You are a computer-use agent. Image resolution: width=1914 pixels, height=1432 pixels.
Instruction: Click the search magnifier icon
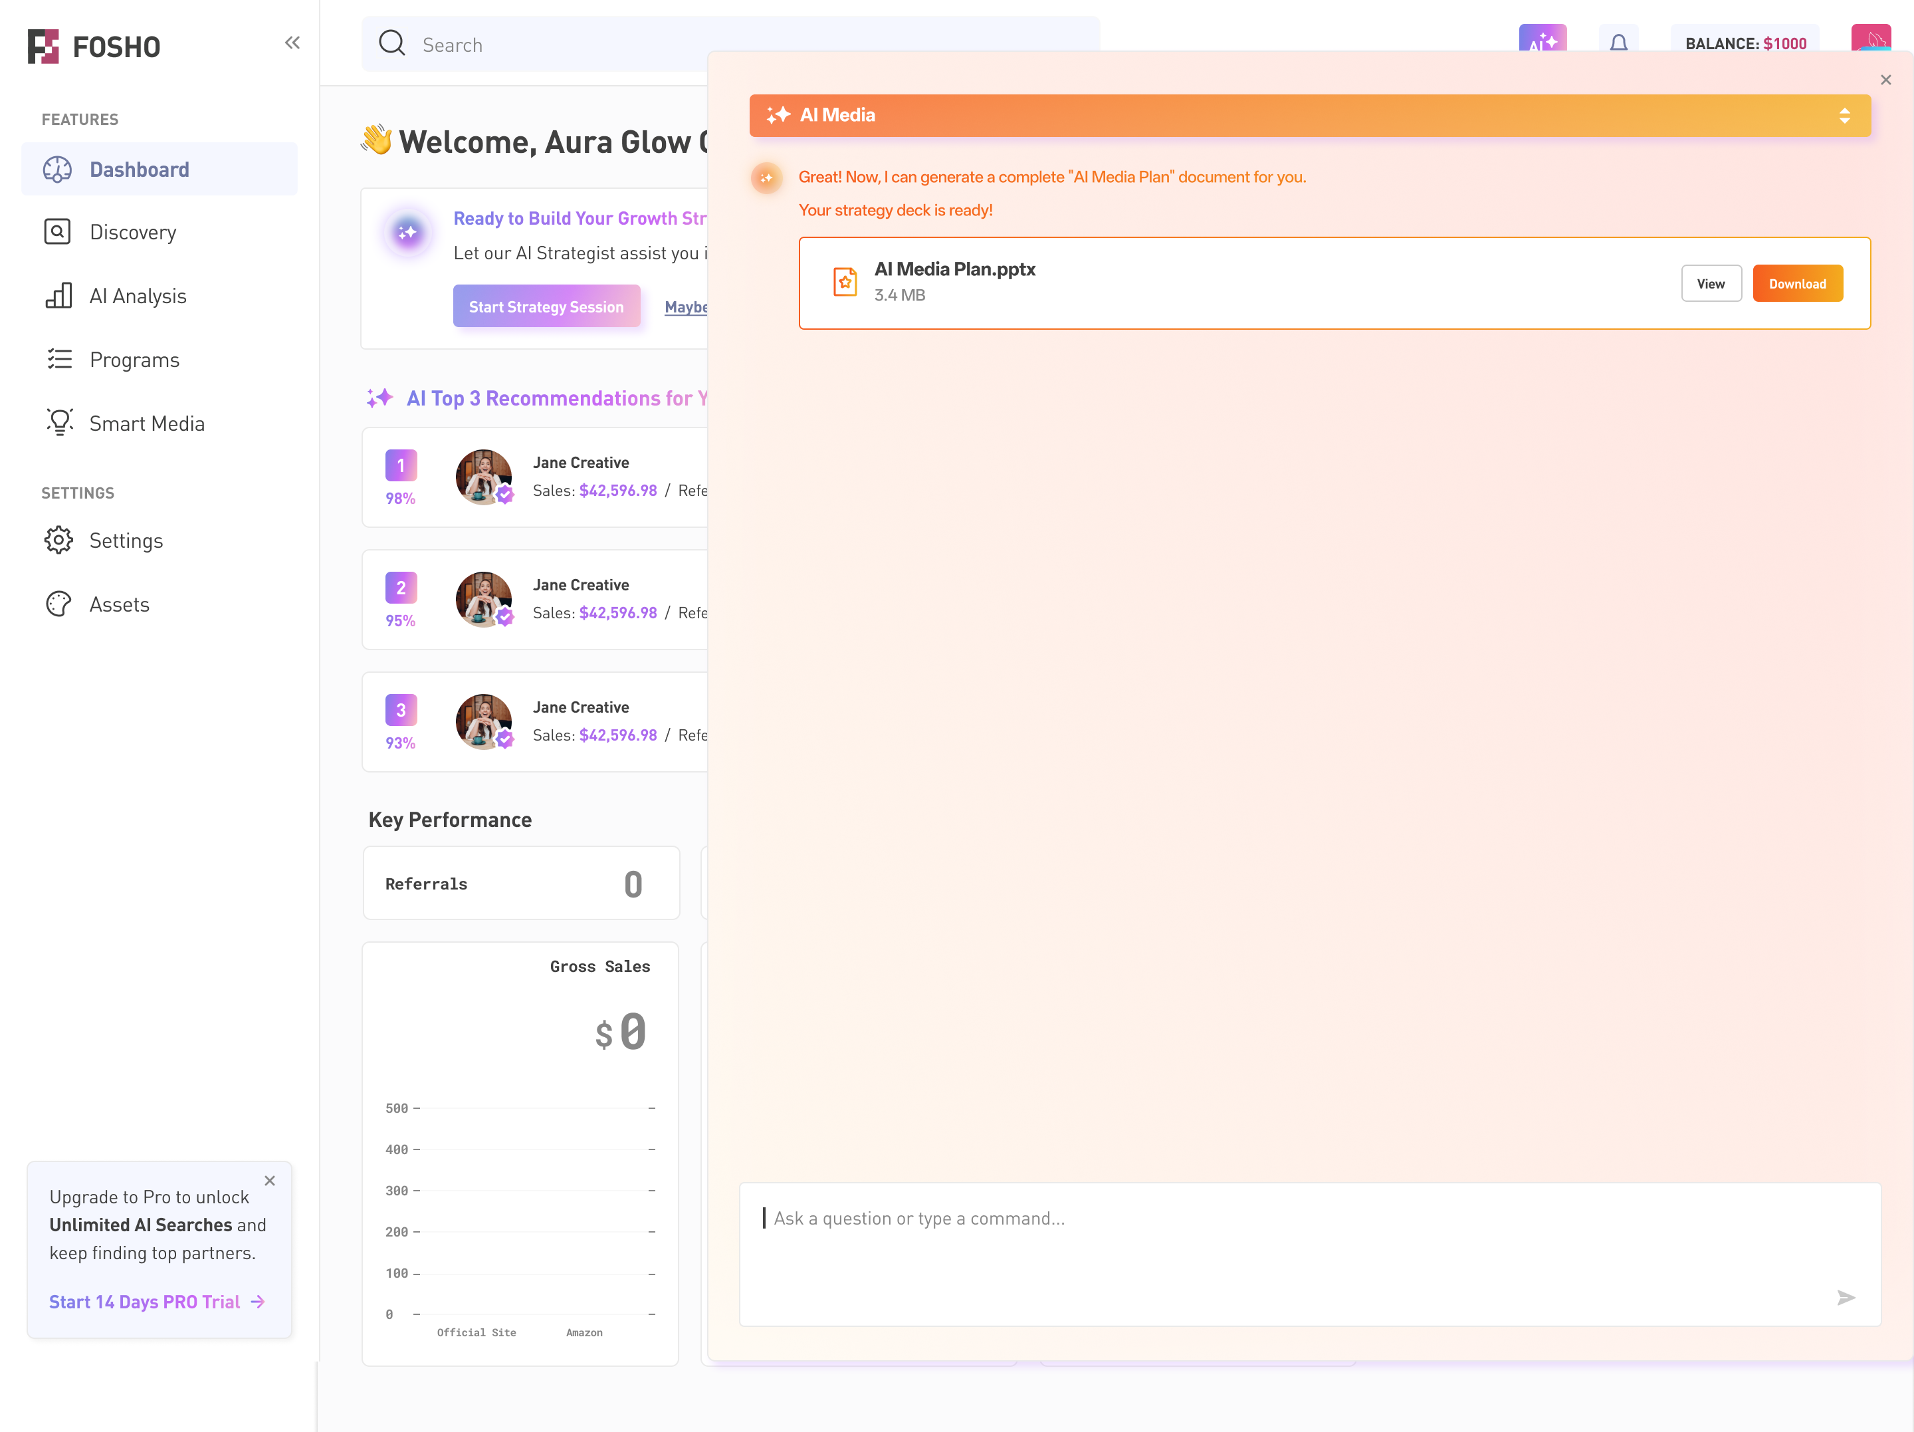[x=392, y=43]
